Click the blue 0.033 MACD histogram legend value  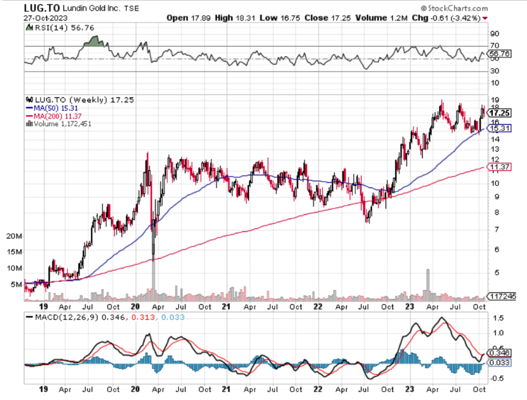pos(173,317)
